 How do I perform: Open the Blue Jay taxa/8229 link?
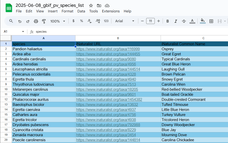coord(106,130)
